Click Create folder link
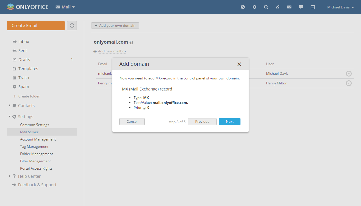361x206 pixels. click(29, 96)
